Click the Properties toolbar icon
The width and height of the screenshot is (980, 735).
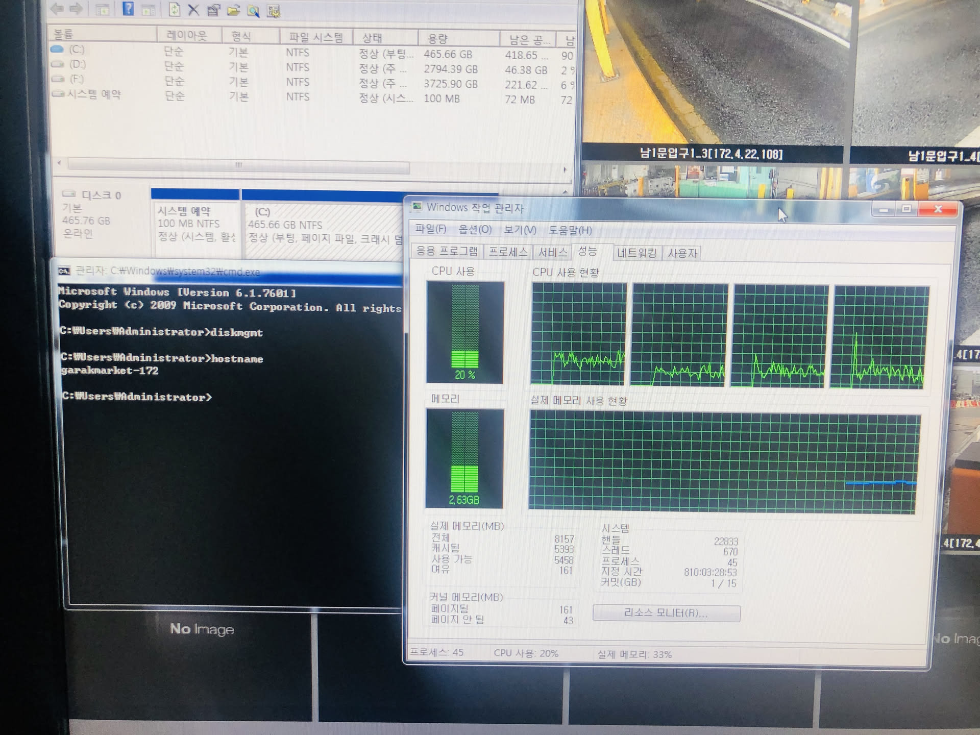[213, 10]
